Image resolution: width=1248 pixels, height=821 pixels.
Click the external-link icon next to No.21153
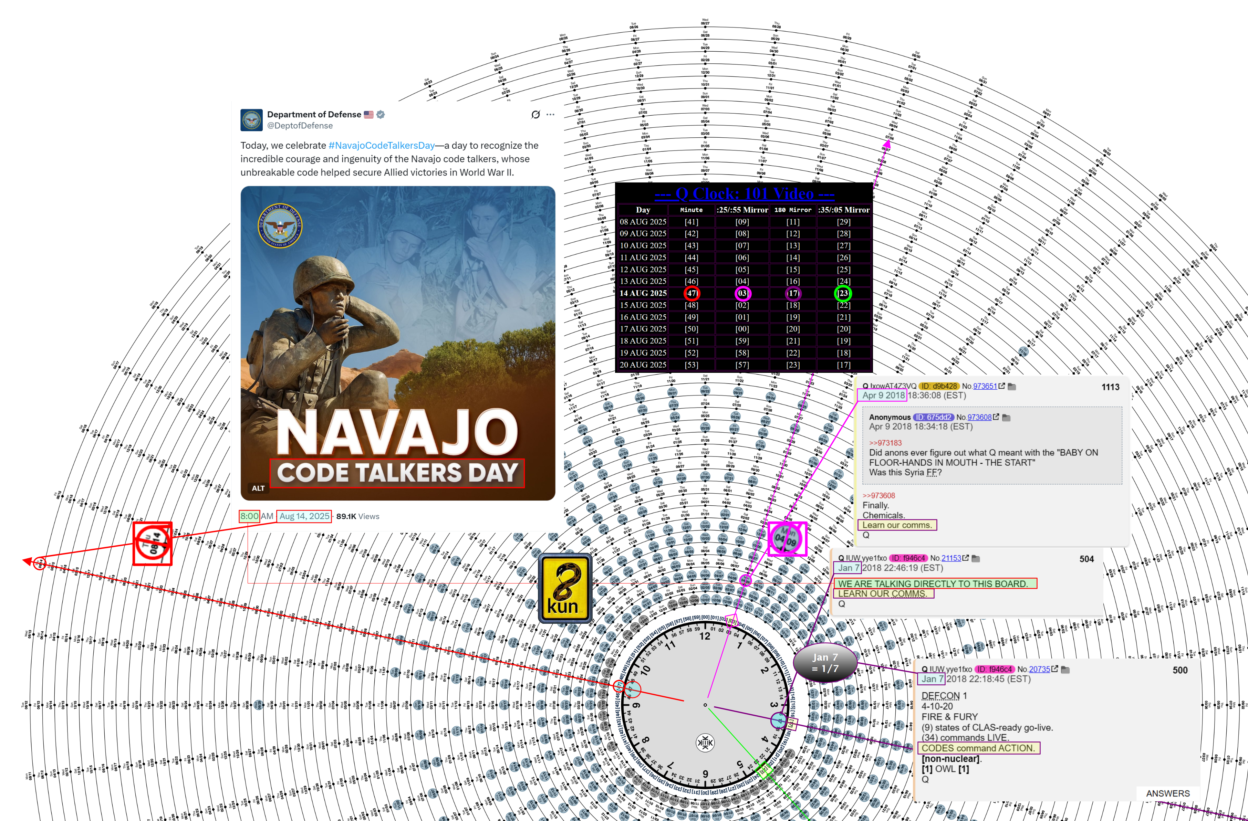coord(965,558)
